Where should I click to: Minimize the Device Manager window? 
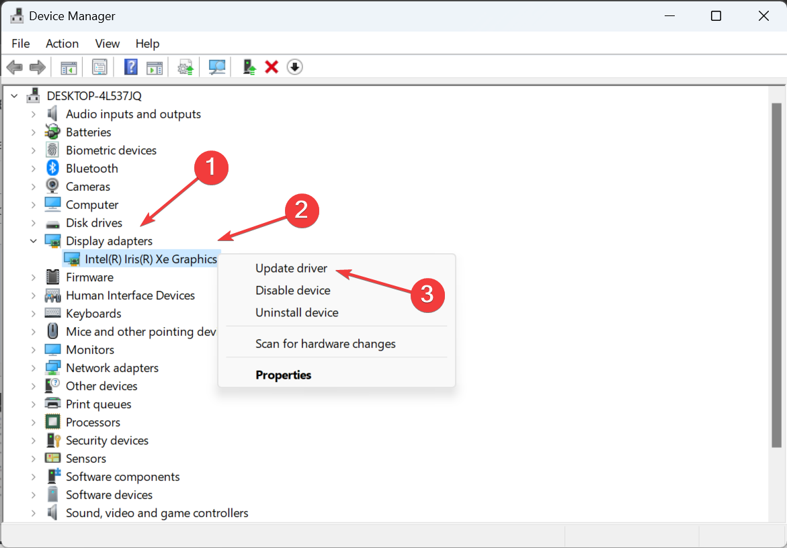(669, 16)
